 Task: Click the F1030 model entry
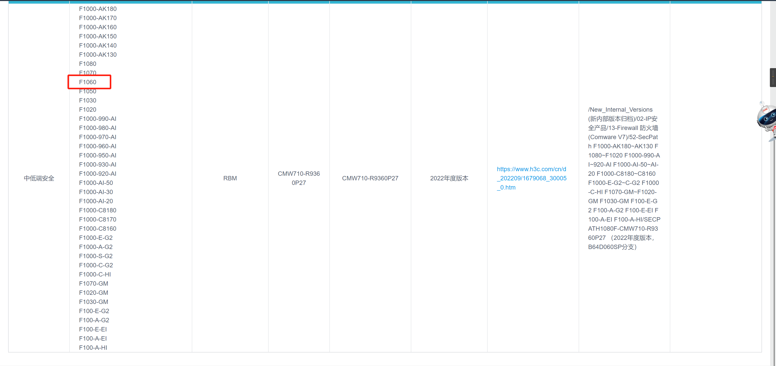(88, 100)
